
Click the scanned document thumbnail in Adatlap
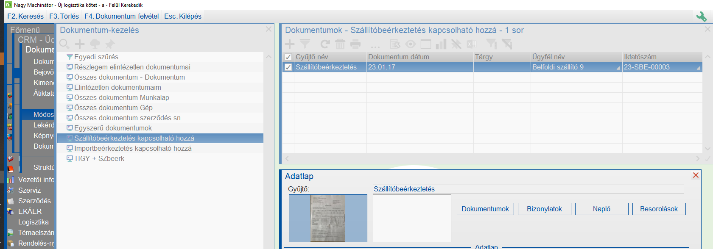point(328,218)
